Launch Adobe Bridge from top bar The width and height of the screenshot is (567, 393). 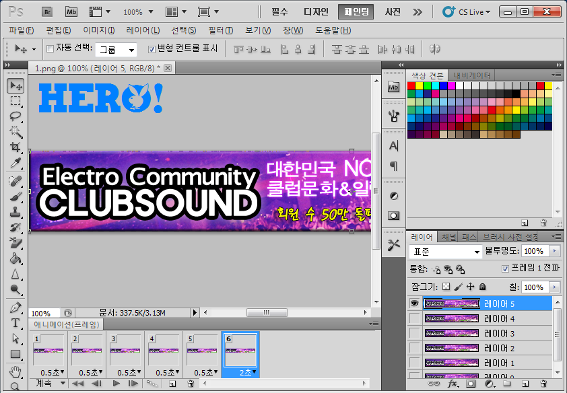(47, 12)
